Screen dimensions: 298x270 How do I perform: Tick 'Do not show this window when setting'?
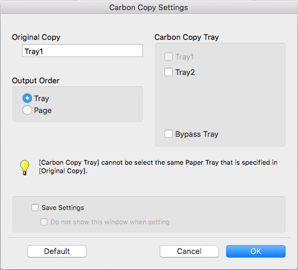pyautogui.click(x=44, y=222)
